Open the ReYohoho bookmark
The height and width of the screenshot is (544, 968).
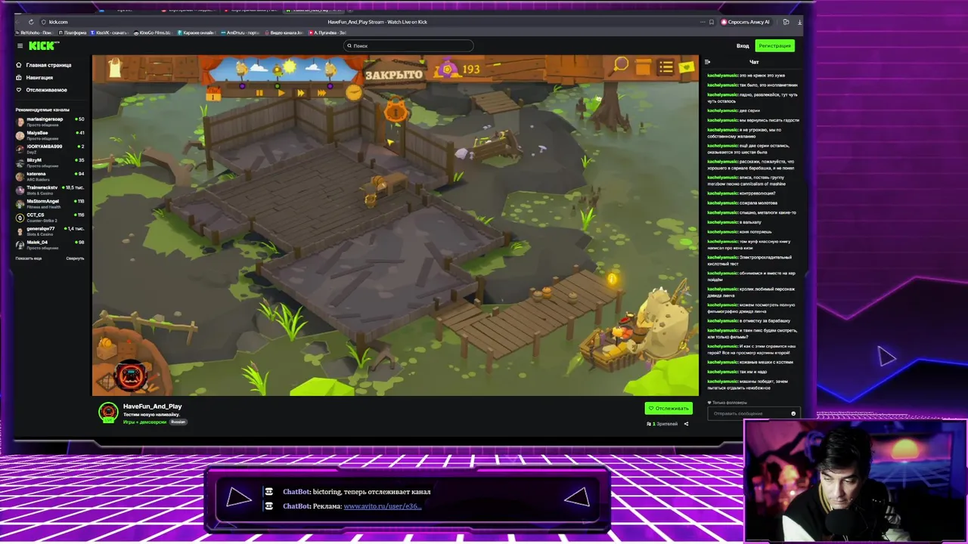tap(35, 33)
